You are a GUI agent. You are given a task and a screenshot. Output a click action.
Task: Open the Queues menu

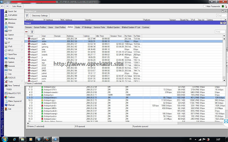(x=11, y=66)
